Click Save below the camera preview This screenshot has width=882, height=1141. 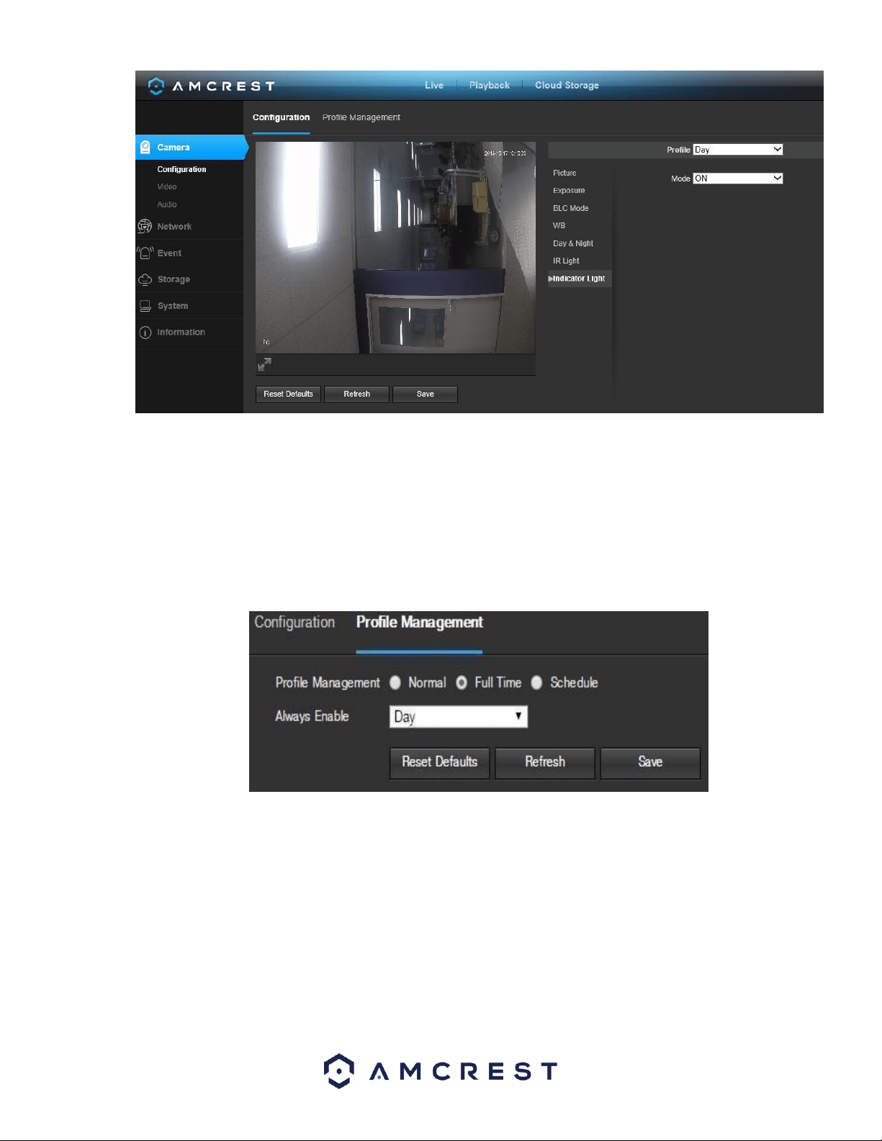pos(425,394)
